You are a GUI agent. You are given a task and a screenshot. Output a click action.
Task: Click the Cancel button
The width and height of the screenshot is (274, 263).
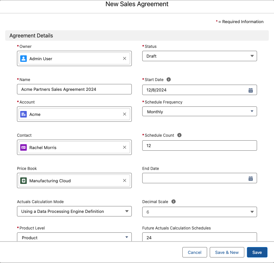tap(195, 252)
